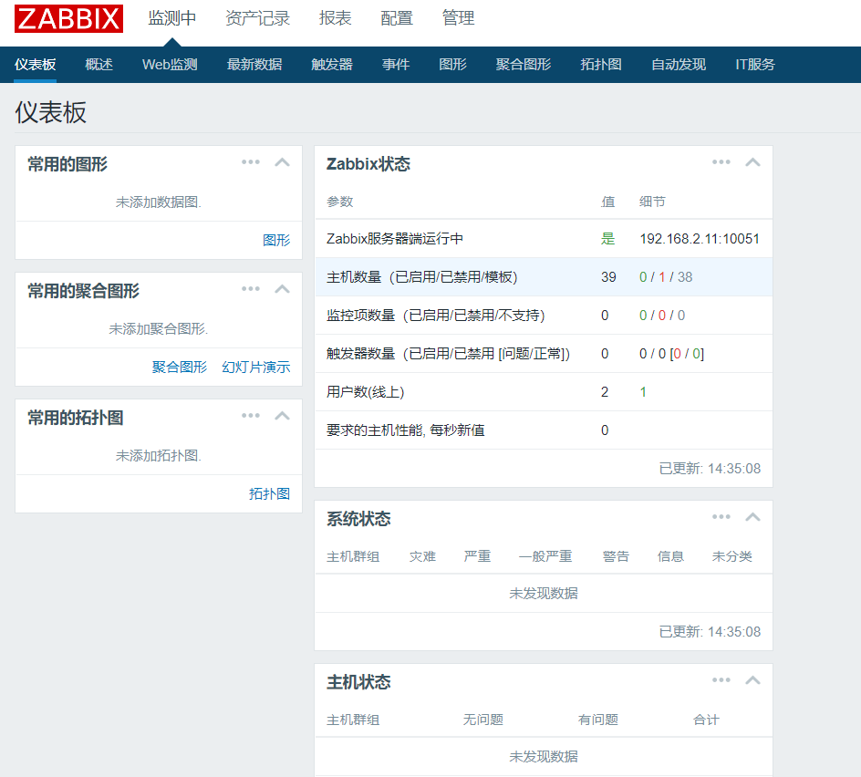Open the 拓扑图 tab in navigation bar
This screenshot has height=777, width=861.
[601, 64]
